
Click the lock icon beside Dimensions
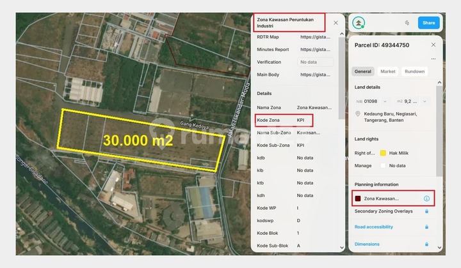coord(426,244)
